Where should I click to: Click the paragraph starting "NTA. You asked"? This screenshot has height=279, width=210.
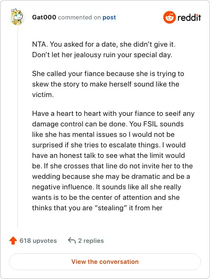(103, 49)
